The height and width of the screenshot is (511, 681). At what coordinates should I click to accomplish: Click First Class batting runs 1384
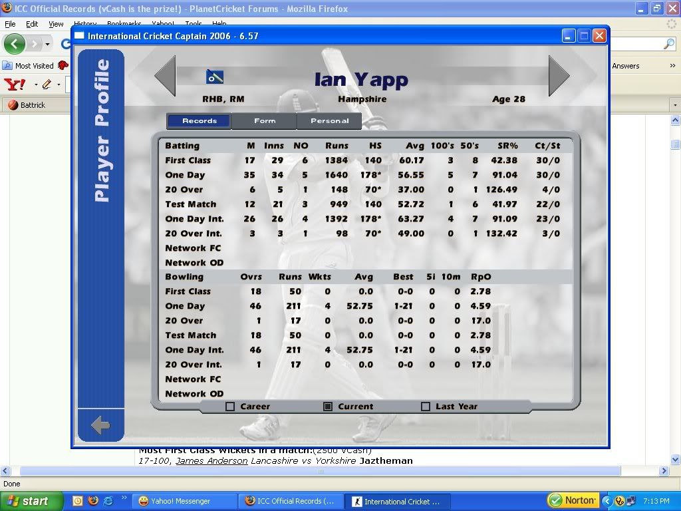337,160
